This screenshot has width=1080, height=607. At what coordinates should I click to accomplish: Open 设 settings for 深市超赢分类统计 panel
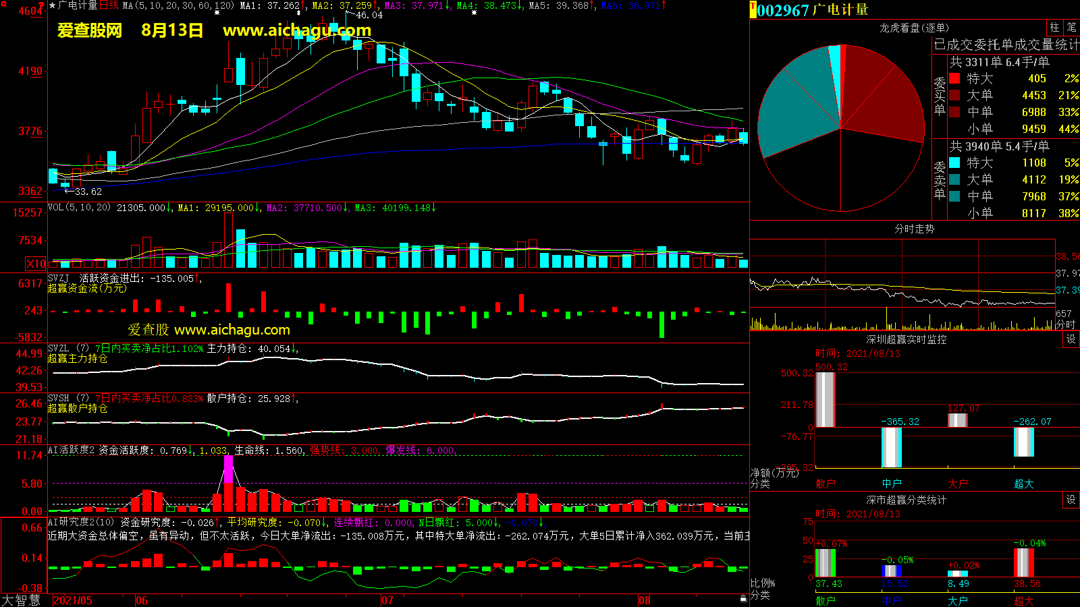pos(1071,500)
